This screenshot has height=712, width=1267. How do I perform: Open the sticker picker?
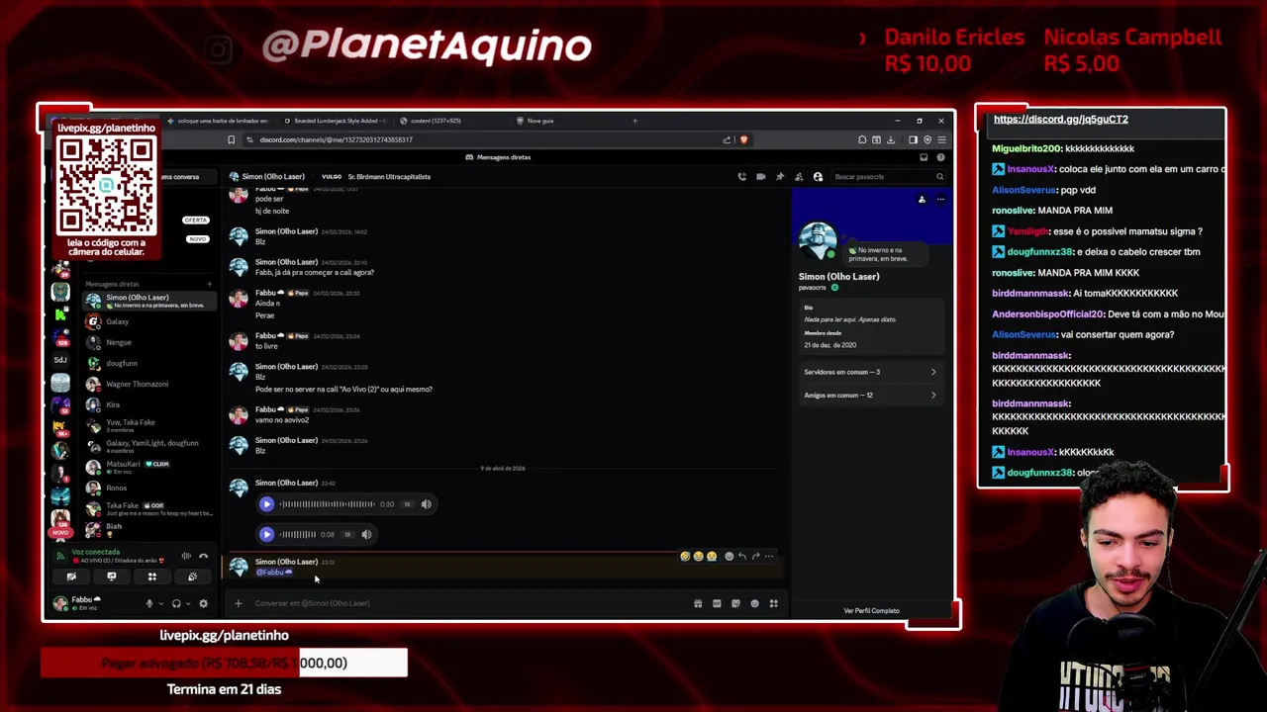click(735, 603)
